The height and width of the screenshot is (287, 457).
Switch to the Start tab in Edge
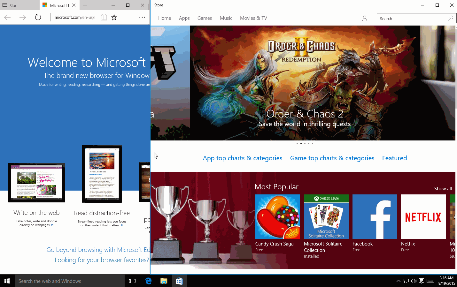tap(19, 5)
